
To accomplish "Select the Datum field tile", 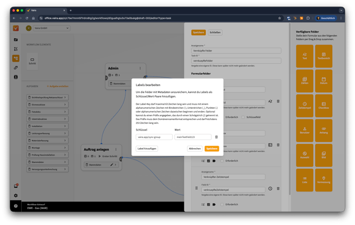I will click(323, 81).
